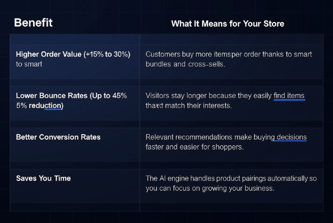Open the underlined 'find items' link
Viewport: 333px width, 223px height.
click(289, 96)
